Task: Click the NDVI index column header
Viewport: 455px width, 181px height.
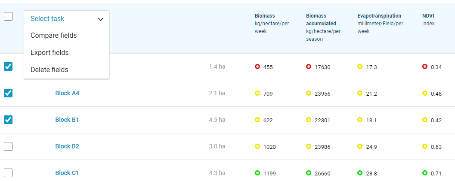Action: 428,19
